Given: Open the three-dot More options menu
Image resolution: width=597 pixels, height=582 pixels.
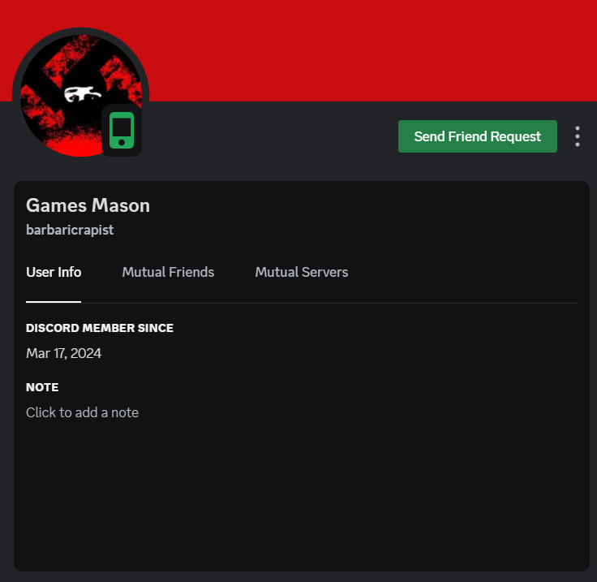Looking at the screenshot, I should 578,136.
